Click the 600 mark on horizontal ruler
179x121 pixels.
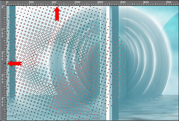click(146, 2)
